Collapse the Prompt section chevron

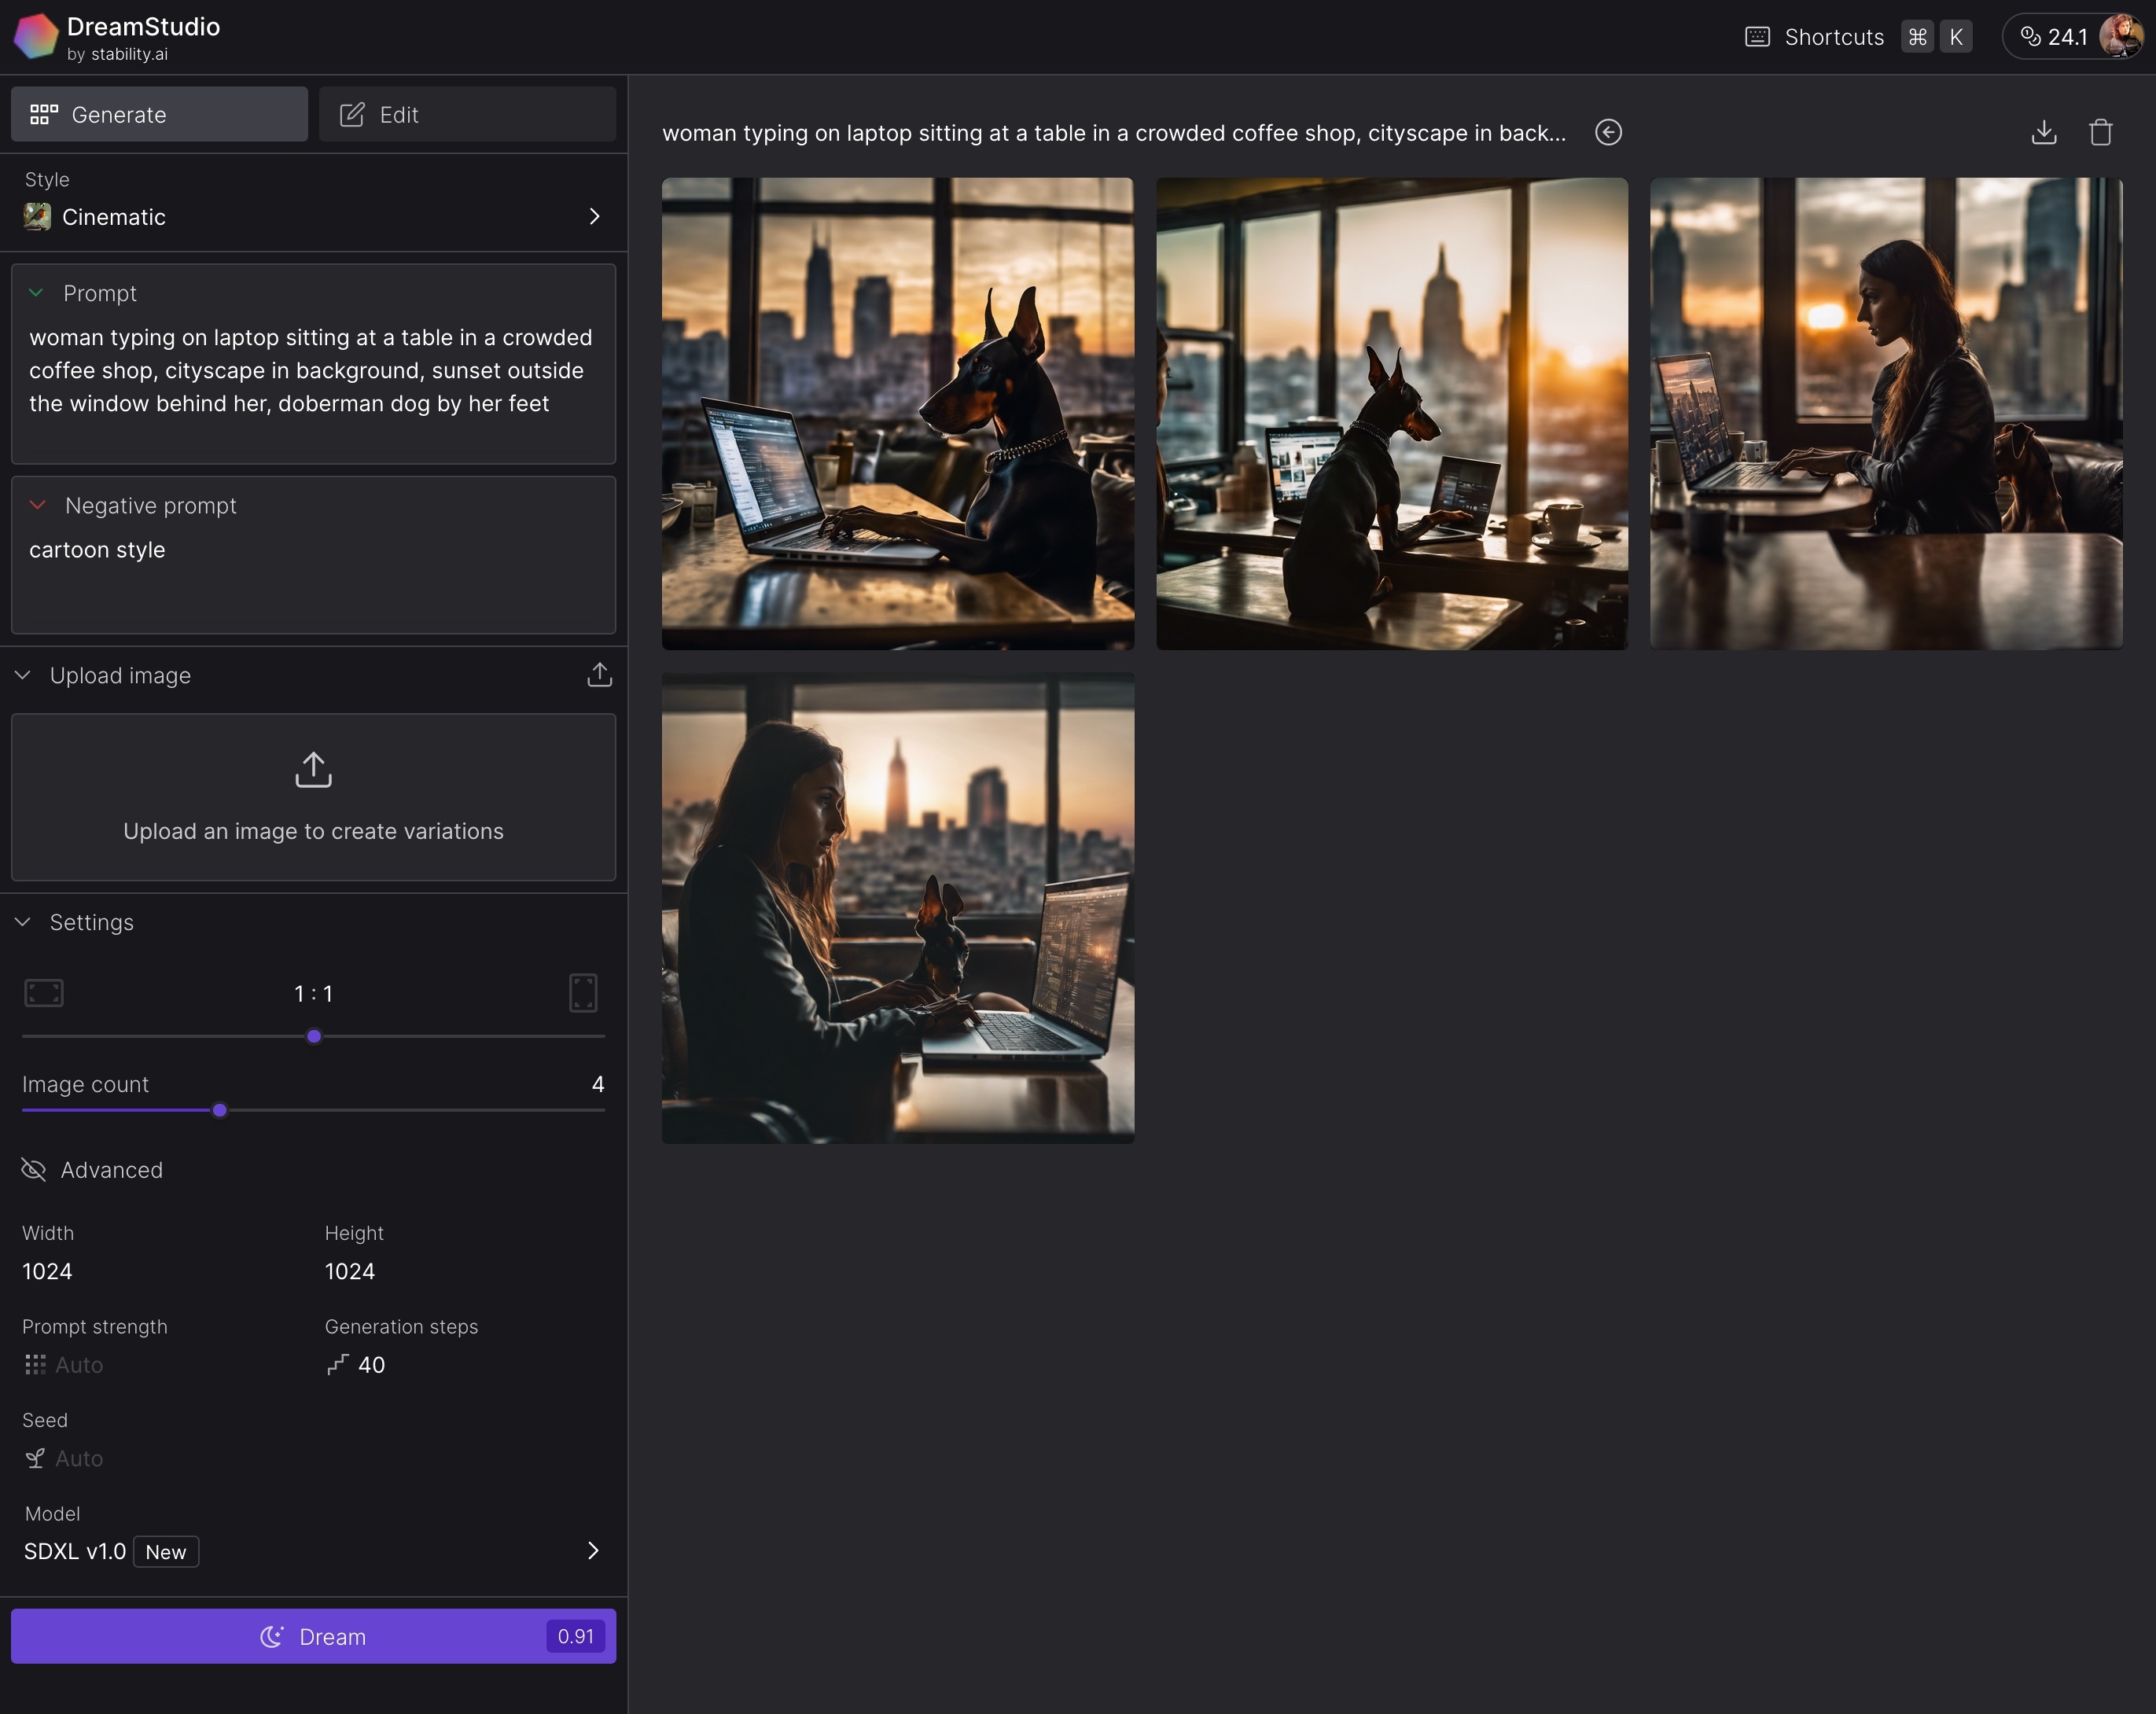click(36, 293)
